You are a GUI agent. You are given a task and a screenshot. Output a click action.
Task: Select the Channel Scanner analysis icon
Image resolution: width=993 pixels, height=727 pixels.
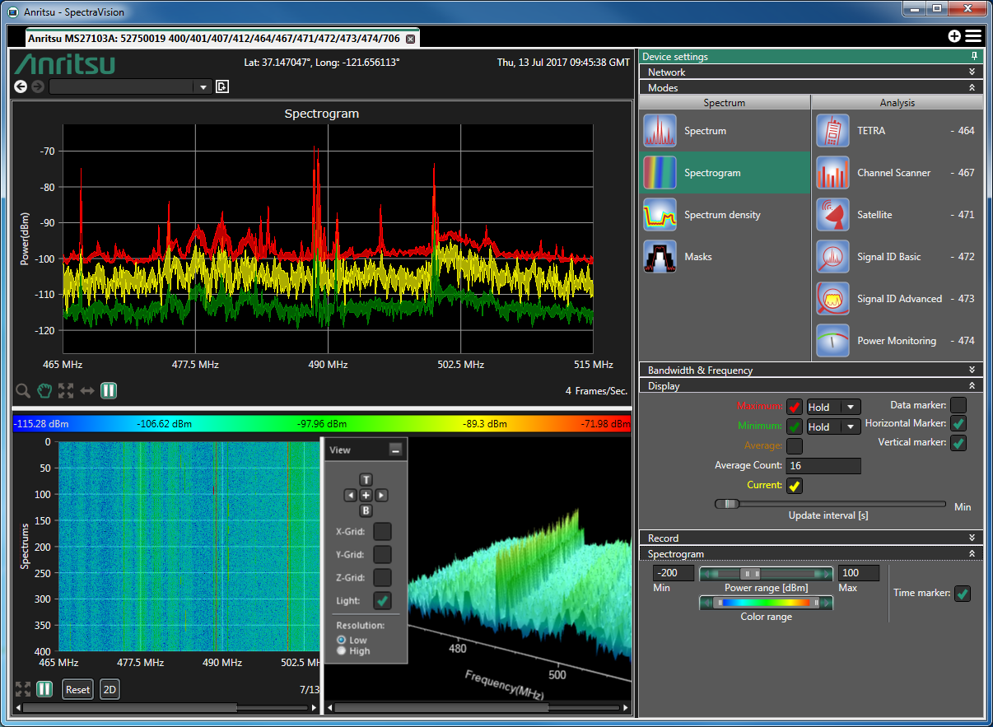[x=832, y=173]
